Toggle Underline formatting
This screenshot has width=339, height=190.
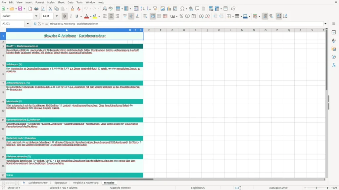tap(77, 16)
